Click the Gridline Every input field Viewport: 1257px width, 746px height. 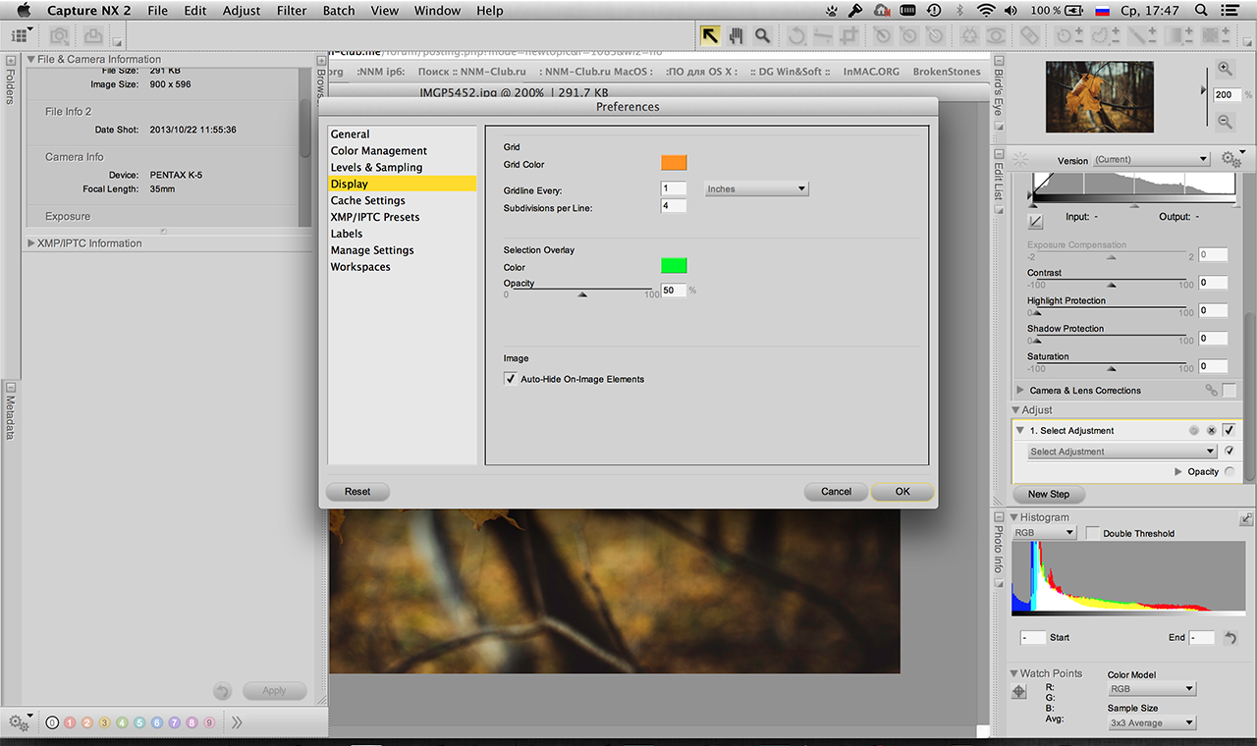[674, 188]
